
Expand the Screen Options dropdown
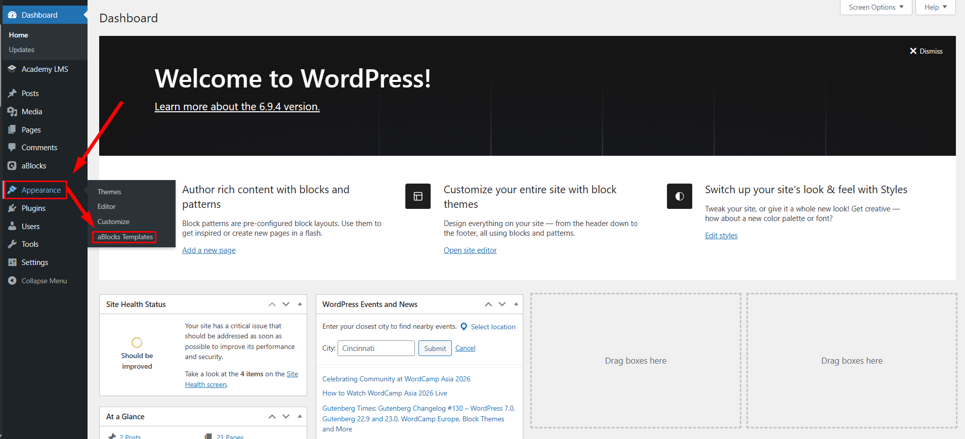pos(876,7)
